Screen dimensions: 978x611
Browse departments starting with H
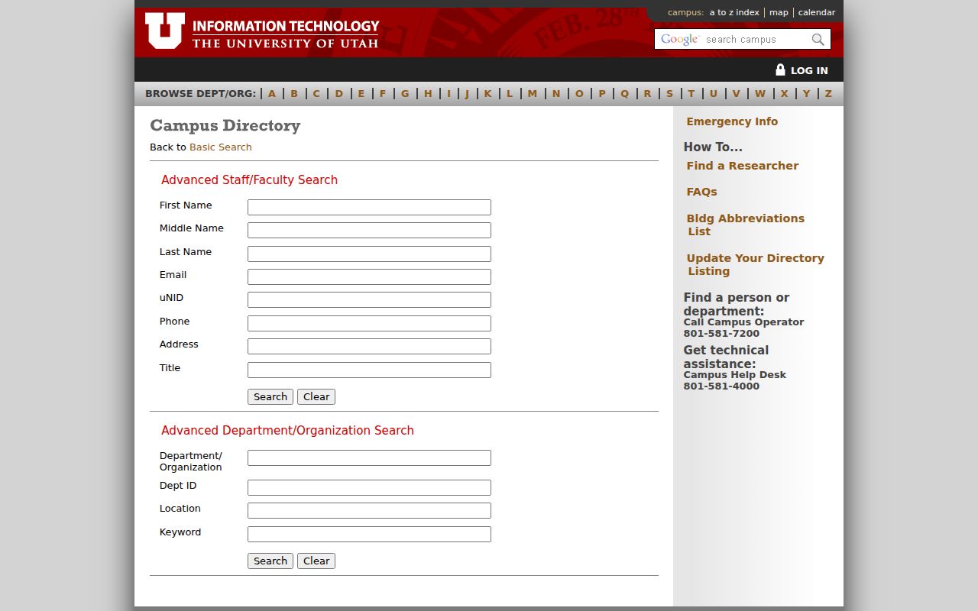(428, 94)
